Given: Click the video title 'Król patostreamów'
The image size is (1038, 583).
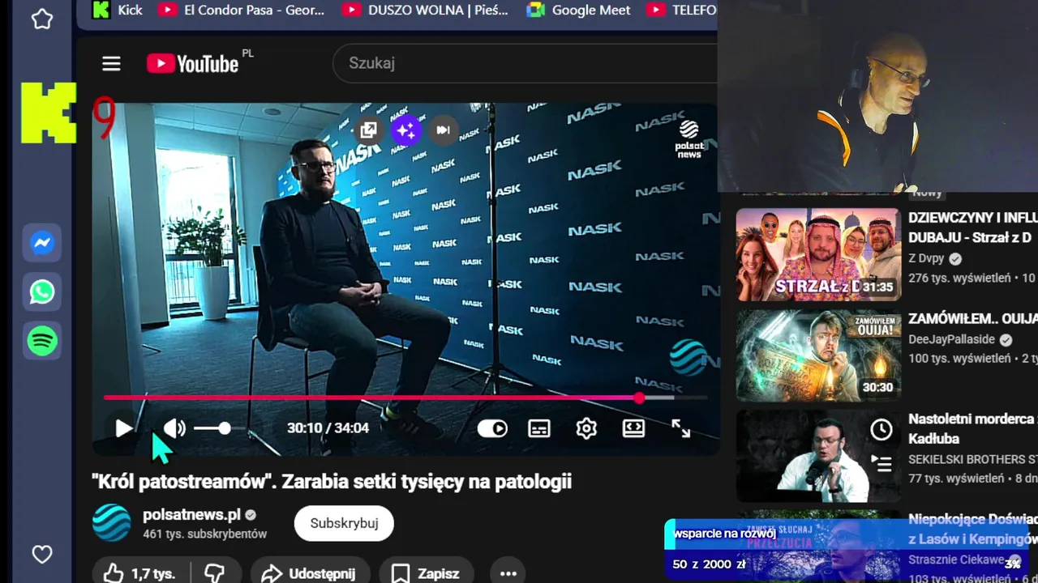Looking at the screenshot, I should pos(332,482).
